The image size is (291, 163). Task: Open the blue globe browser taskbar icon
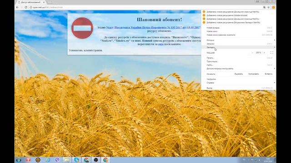[x=47, y=160]
